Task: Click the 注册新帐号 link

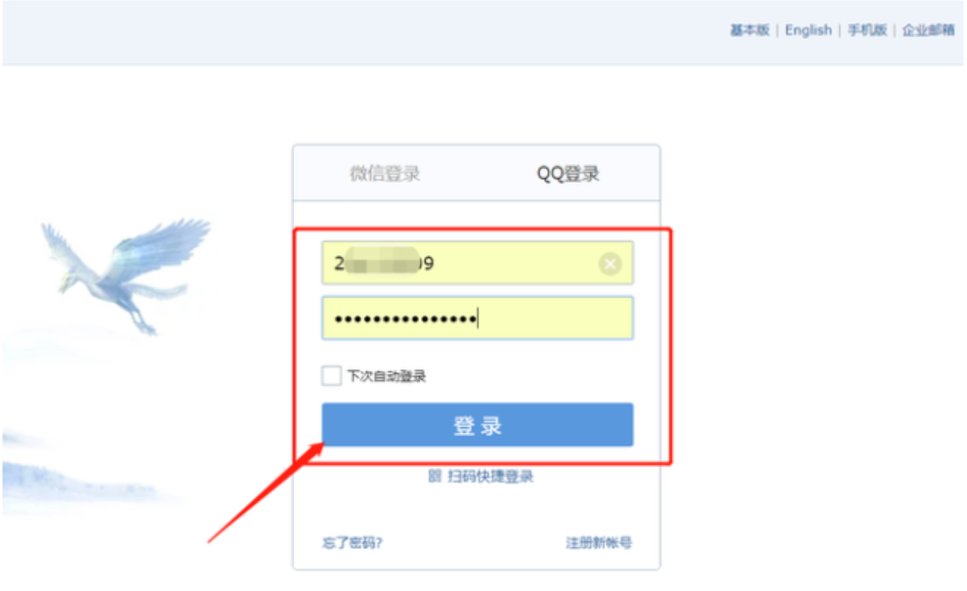Action: pyautogui.click(x=599, y=543)
